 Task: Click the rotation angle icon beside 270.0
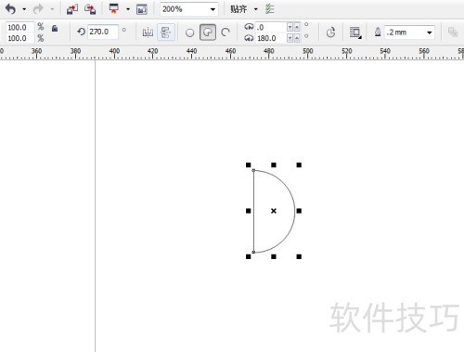tap(81, 32)
